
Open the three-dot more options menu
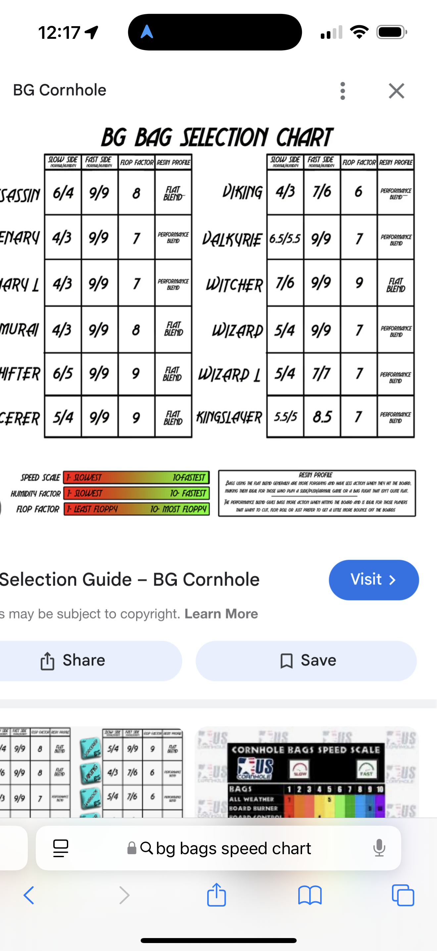343,91
